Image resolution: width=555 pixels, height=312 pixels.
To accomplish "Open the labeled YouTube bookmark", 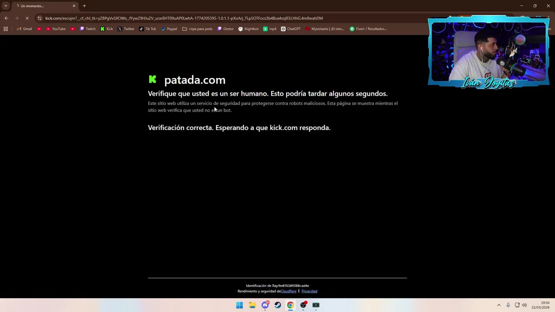I will pyautogui.click(x=56, y=29).
